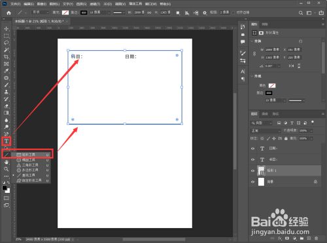The width and height of the screenshot is (327, 243).
Task: Select the Brush tool
Action: coord(7,85)
